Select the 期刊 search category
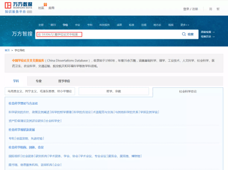228x170 pixels. (53, 25)
